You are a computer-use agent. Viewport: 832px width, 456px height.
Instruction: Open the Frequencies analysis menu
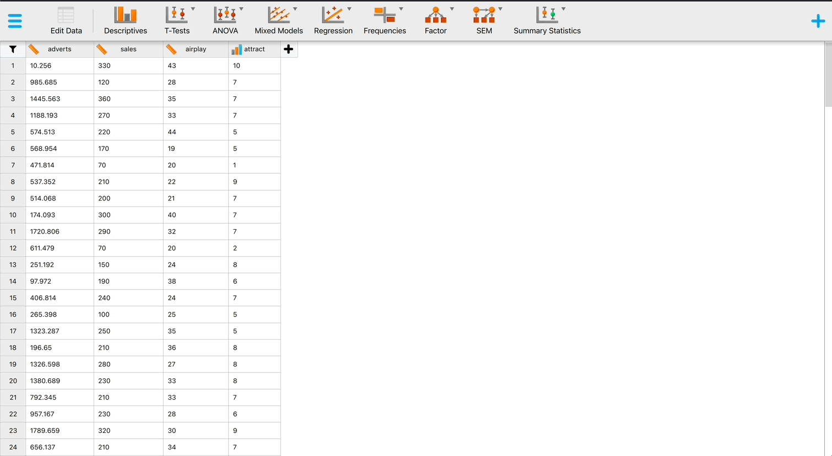[385, 21]
